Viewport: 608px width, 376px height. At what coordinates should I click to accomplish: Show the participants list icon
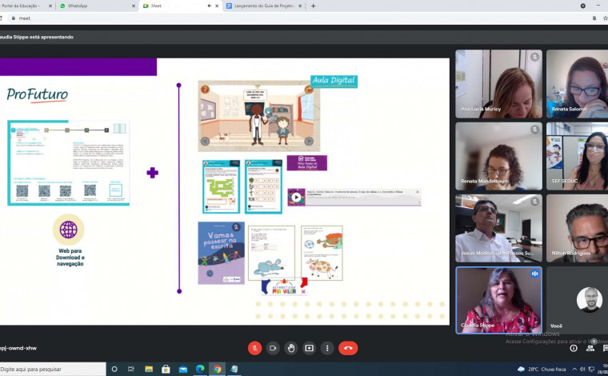(590, 348)
